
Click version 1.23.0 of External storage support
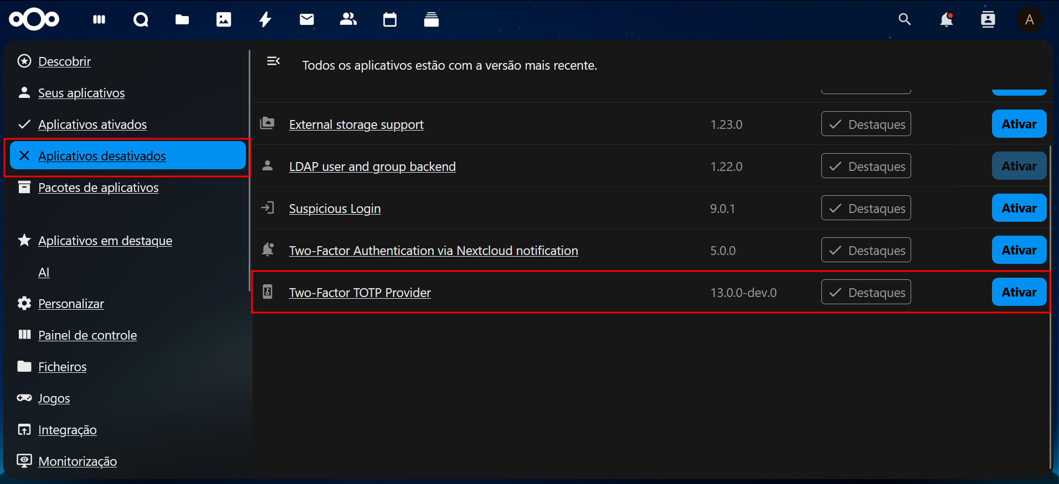coord(726,124)
